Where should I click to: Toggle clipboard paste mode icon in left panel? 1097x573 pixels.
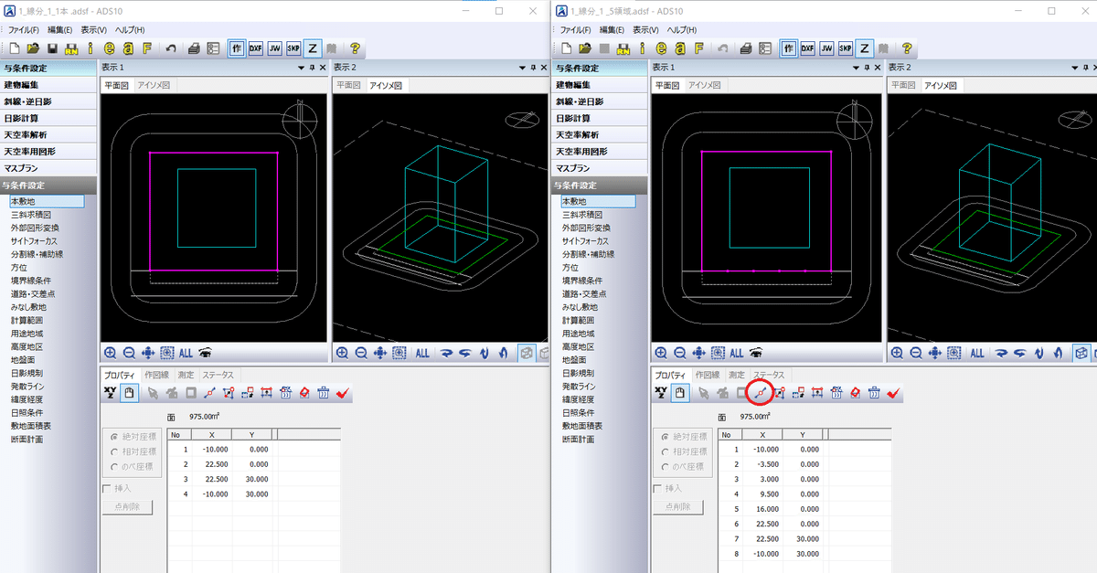[130, 393]
